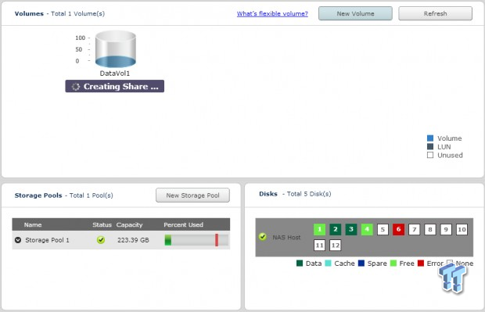Viewport: 485px width, 312px height.
Task: Open the New Volume dialog
Action: [x=355, y=13]
